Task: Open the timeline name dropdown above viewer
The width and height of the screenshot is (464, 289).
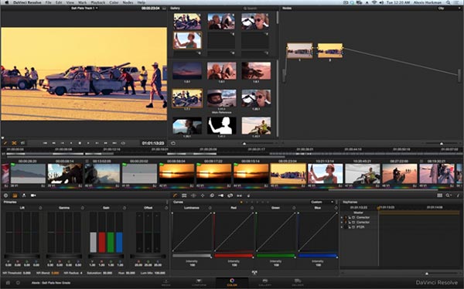Action: point(84,8)
